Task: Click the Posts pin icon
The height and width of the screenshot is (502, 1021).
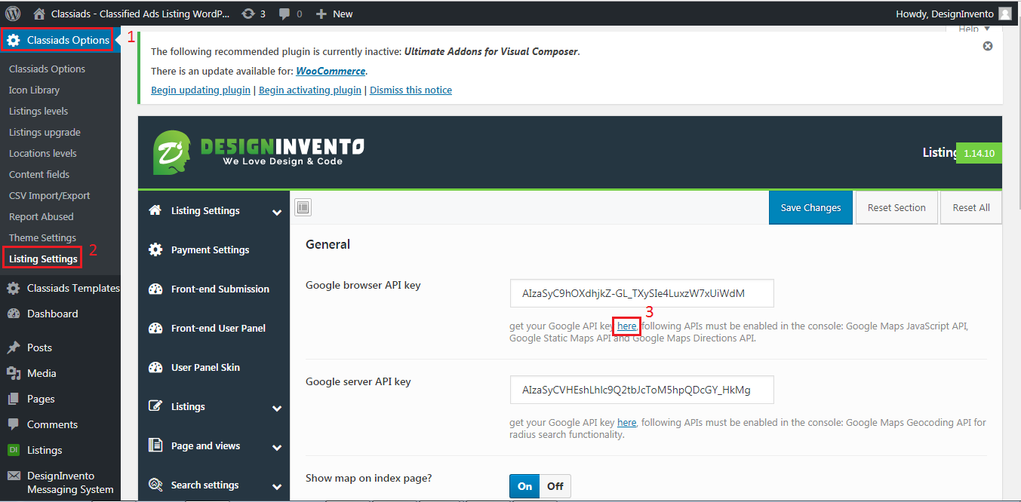Action: (14, 347)
